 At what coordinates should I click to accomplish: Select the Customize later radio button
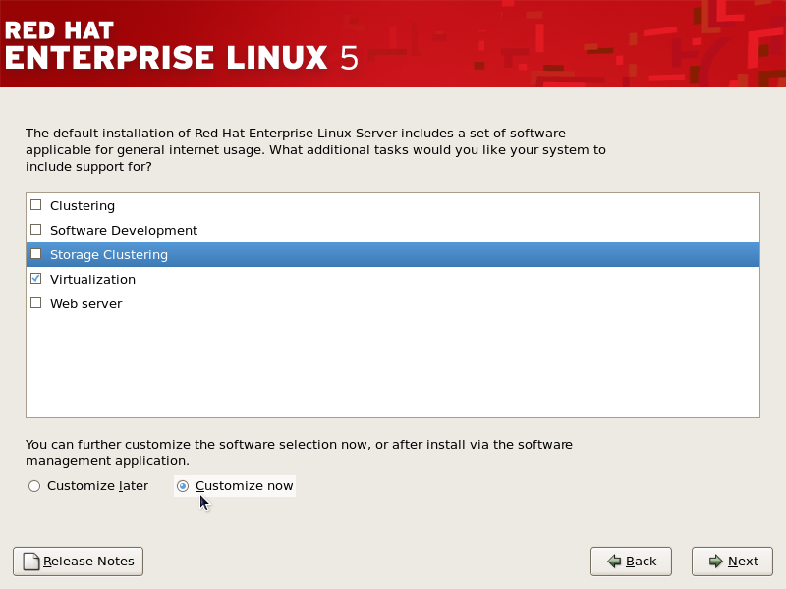(34, 486)
